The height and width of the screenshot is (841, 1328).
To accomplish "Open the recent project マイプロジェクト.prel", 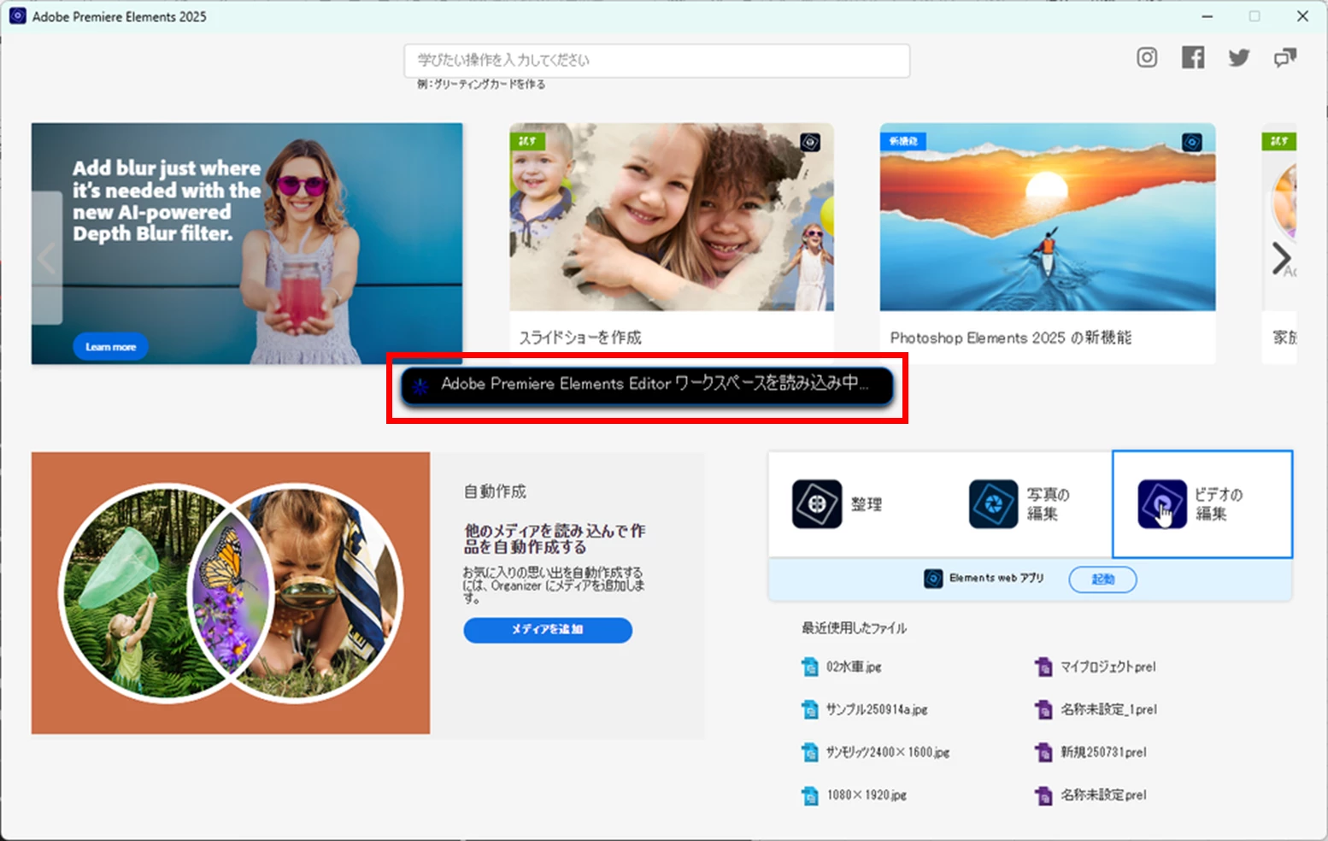I will pyautogui.click(x=1108, y=667).
